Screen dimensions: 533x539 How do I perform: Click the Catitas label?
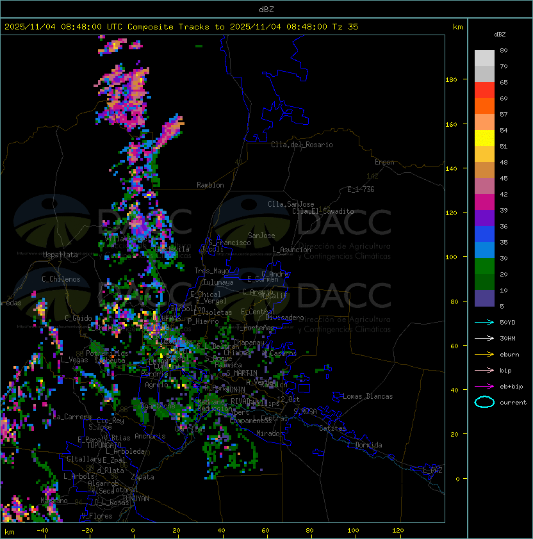coord(332,428)
